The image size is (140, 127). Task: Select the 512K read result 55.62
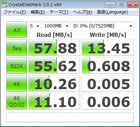point(54,65)
